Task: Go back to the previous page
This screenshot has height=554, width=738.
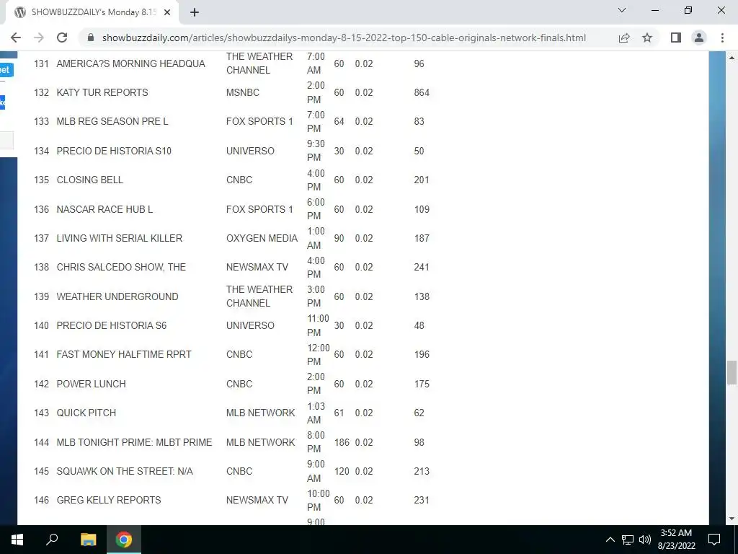Action: (x=16, y=38)
